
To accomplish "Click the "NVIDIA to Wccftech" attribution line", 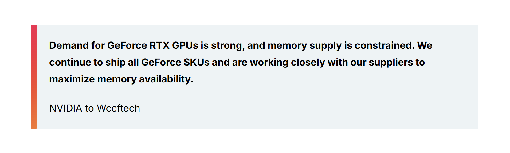I will [94, 108].
